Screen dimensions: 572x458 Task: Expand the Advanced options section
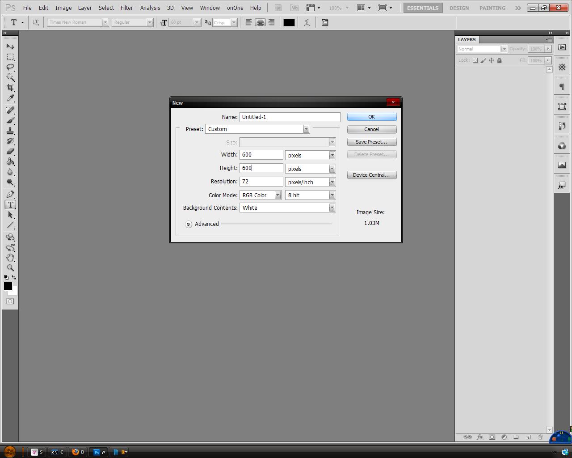point(189,224)
